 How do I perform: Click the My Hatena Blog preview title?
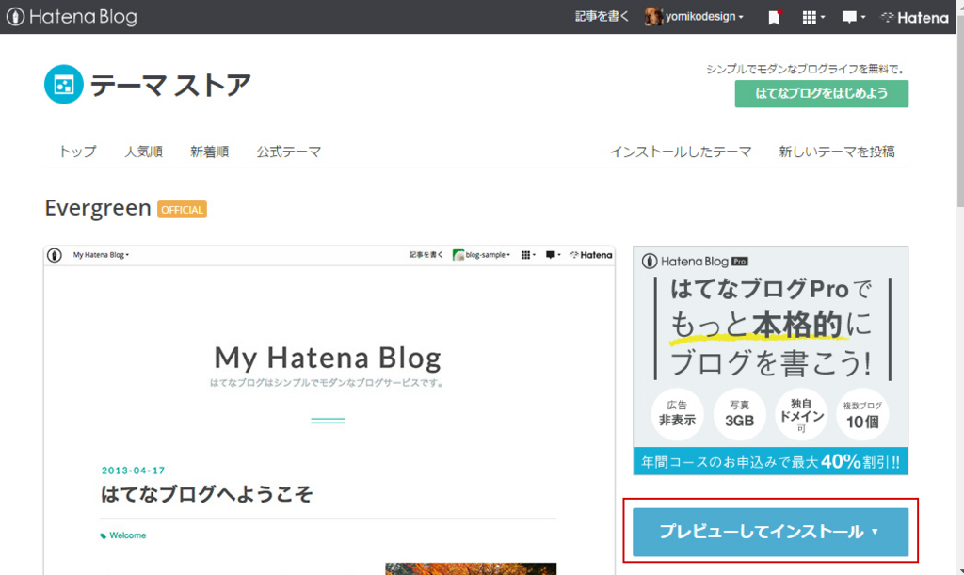(x=328, y=358)
